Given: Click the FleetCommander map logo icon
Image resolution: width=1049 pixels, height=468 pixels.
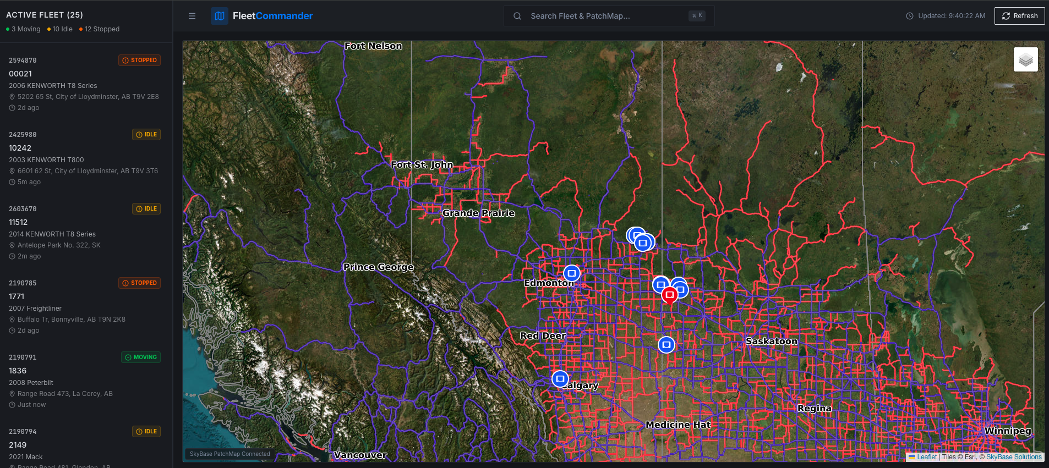Looking at the screenshot, I should click(x=220, y=16).
